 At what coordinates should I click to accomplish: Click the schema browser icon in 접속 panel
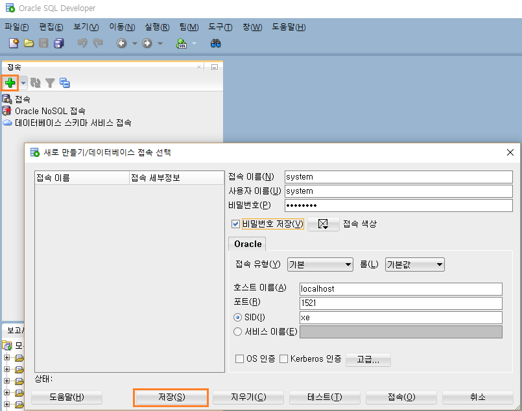click(x=65, y=82)
